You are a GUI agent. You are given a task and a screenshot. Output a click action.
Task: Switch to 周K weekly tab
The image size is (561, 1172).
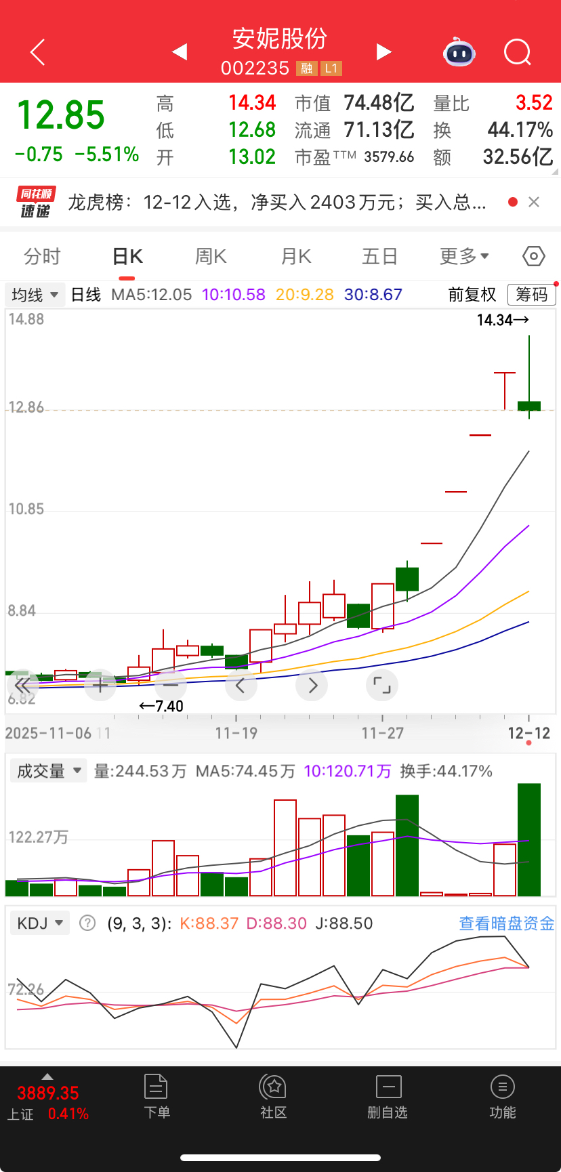point(211,256)
